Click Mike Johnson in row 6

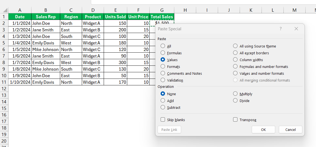[46, 49]
